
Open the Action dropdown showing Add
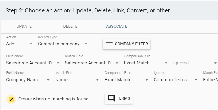coord(19,44)
